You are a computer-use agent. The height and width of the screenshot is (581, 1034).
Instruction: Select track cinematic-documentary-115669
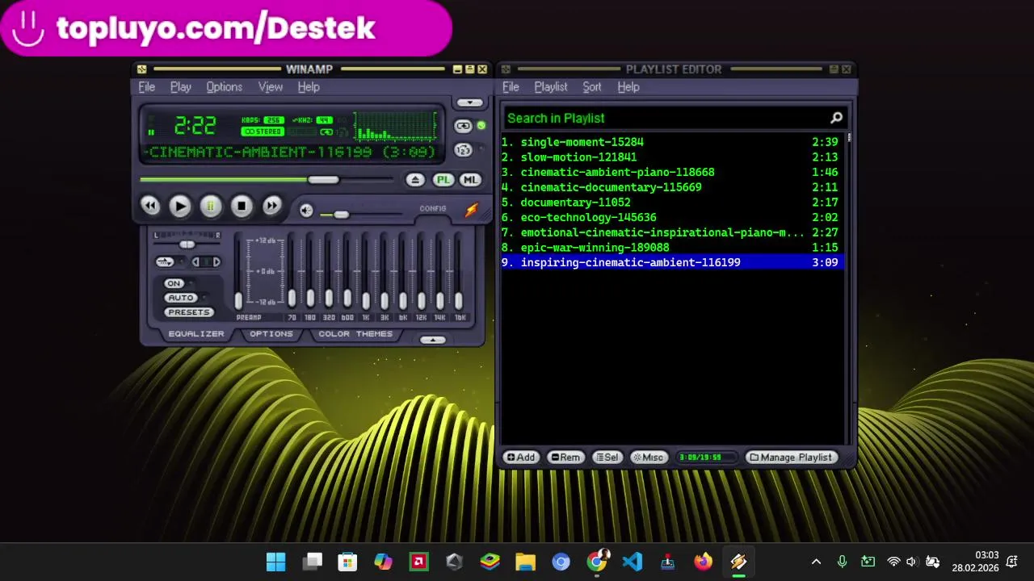672,187
